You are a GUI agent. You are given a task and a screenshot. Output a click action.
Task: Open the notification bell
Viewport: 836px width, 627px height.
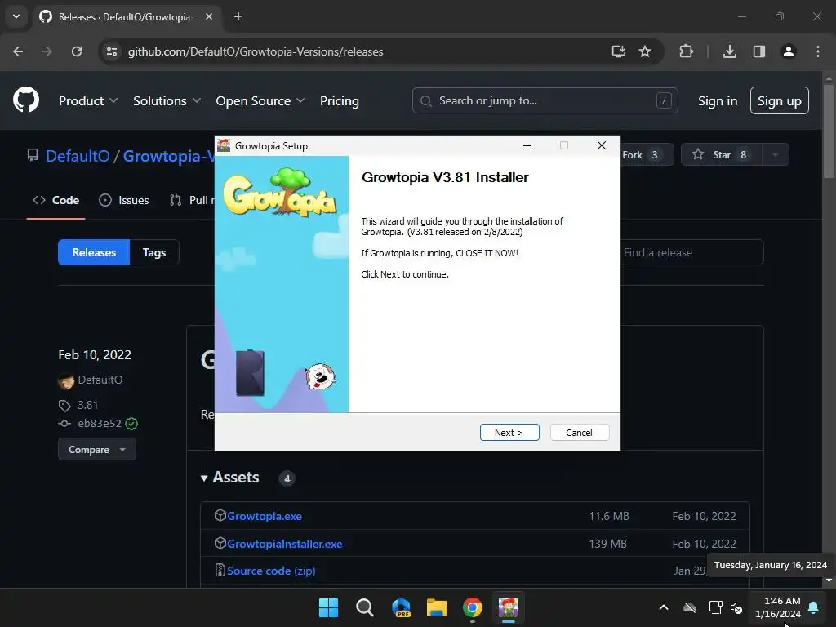coord(814,607)
